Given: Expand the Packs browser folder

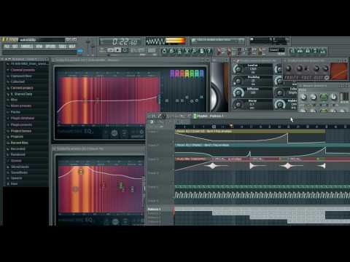Looking at the screenshot, I should point(15,112).
